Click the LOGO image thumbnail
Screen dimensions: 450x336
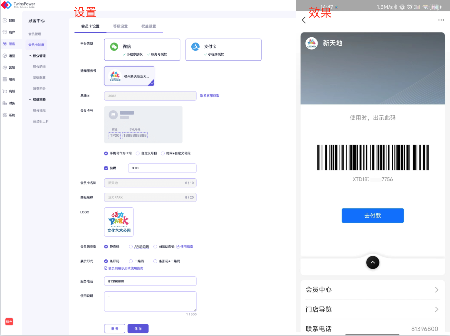pos(119,222)
